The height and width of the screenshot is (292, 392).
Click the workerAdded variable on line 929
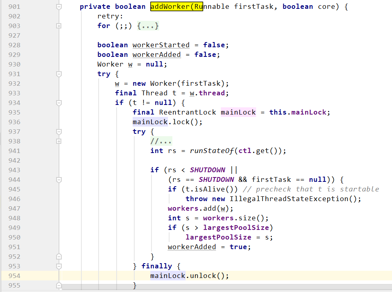pos(156,55)
